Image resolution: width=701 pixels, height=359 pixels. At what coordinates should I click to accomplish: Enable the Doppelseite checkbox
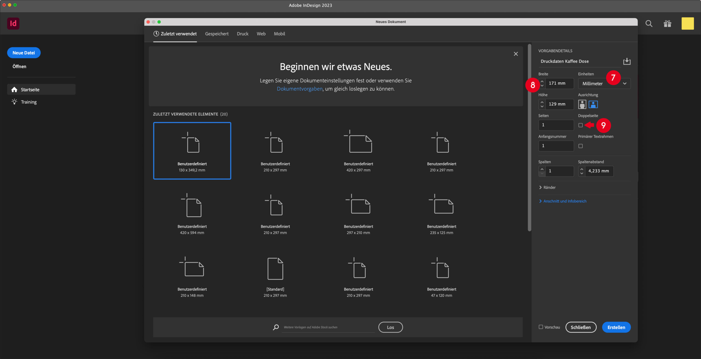[x=580, y=125]
